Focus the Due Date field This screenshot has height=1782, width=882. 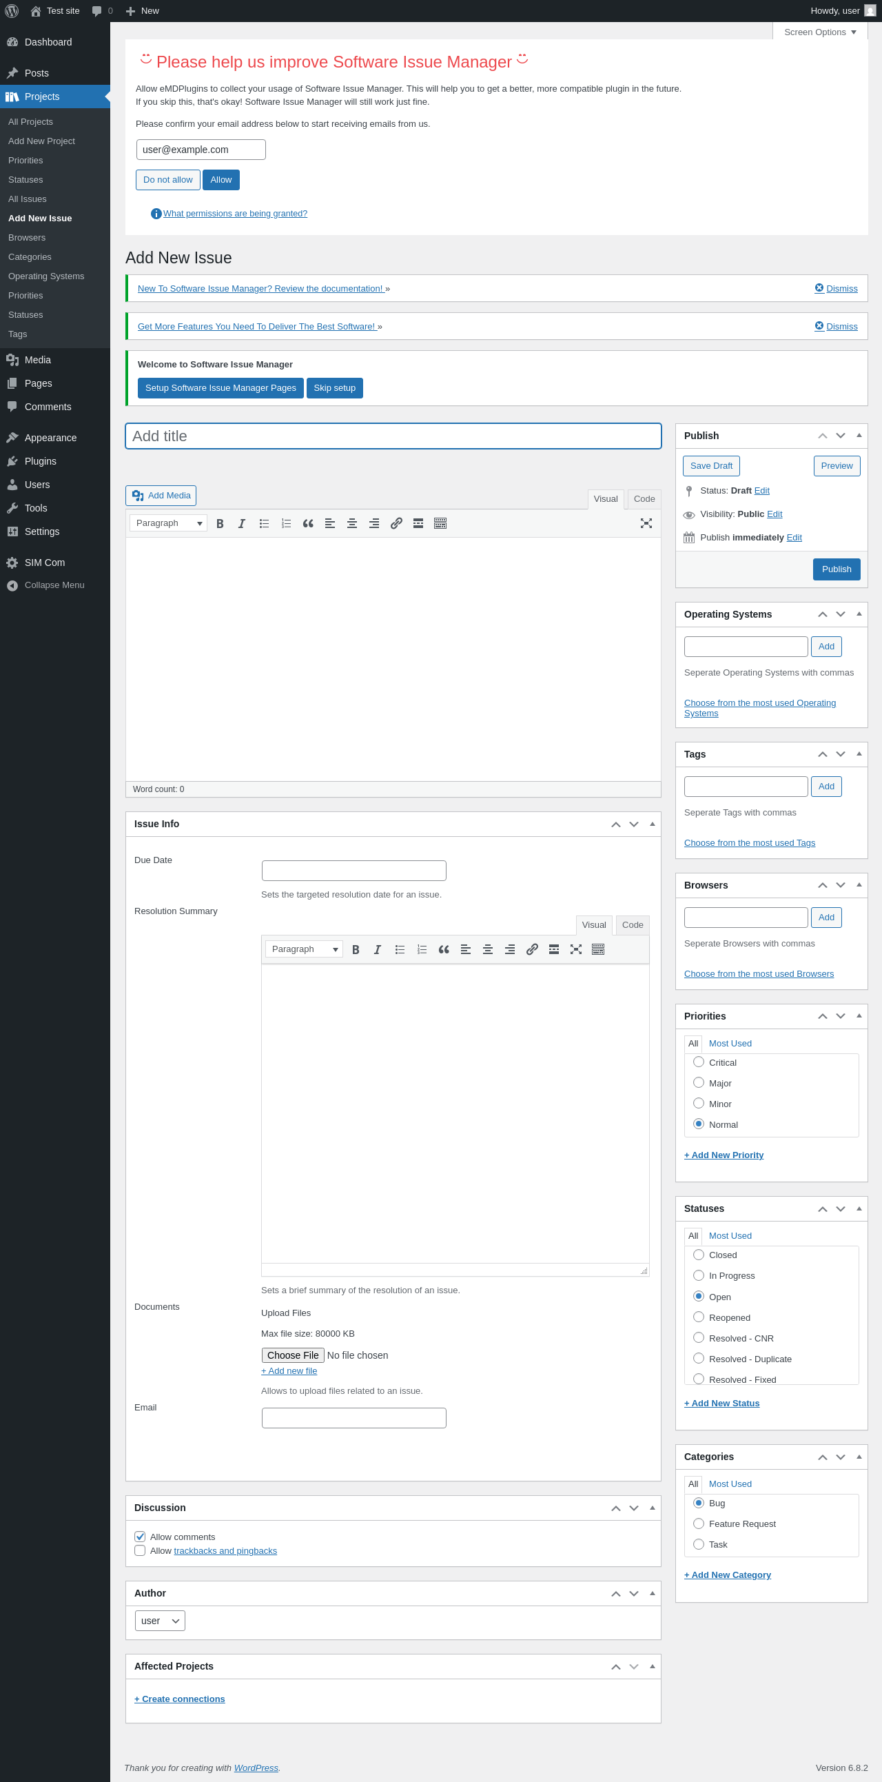coord(355,871)
